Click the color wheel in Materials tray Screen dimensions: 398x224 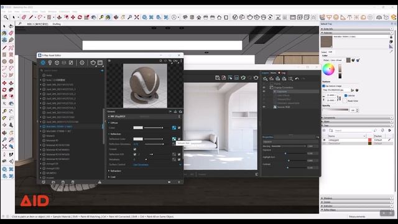click(328, 69)
